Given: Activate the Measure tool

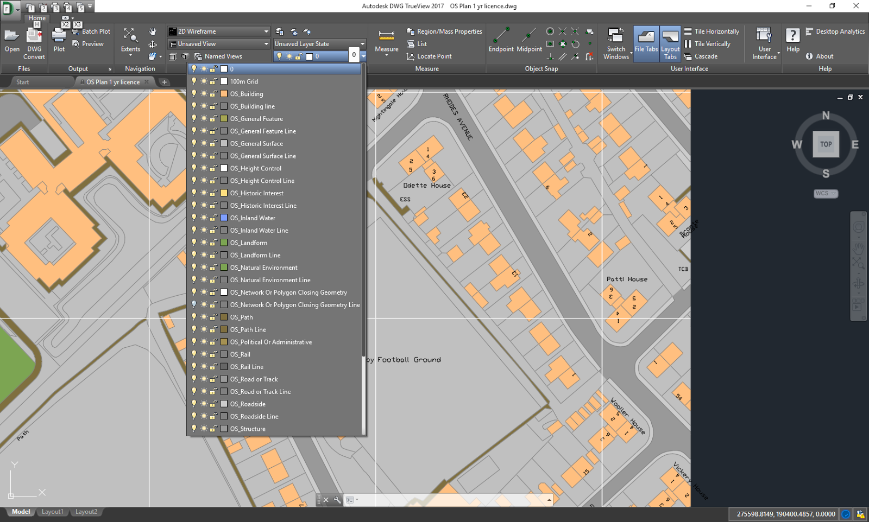Looking at the screenshot, I should 386,42.
